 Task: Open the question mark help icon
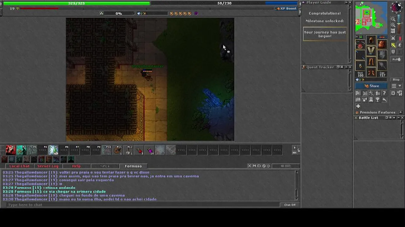click(x=384, y=93)
